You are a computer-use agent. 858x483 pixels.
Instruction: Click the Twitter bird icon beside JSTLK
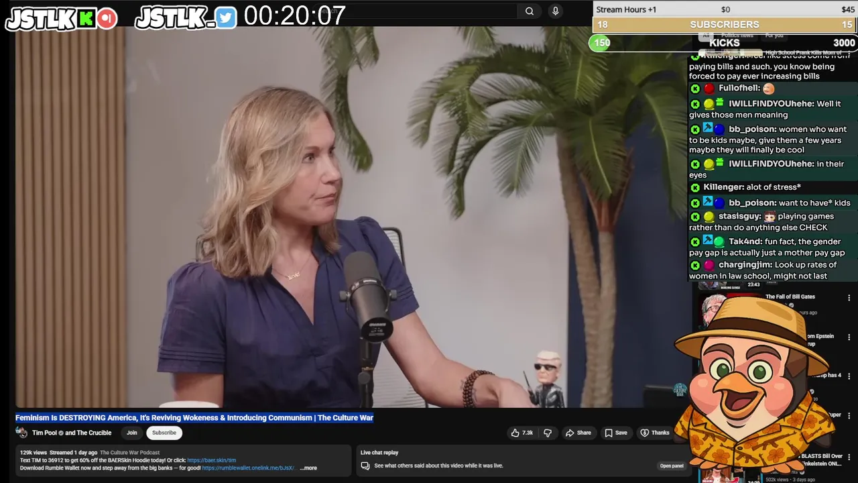227,18
